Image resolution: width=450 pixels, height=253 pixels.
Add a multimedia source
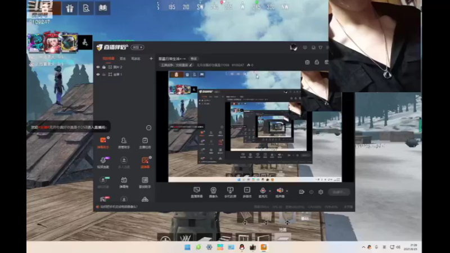click(247, 192)
